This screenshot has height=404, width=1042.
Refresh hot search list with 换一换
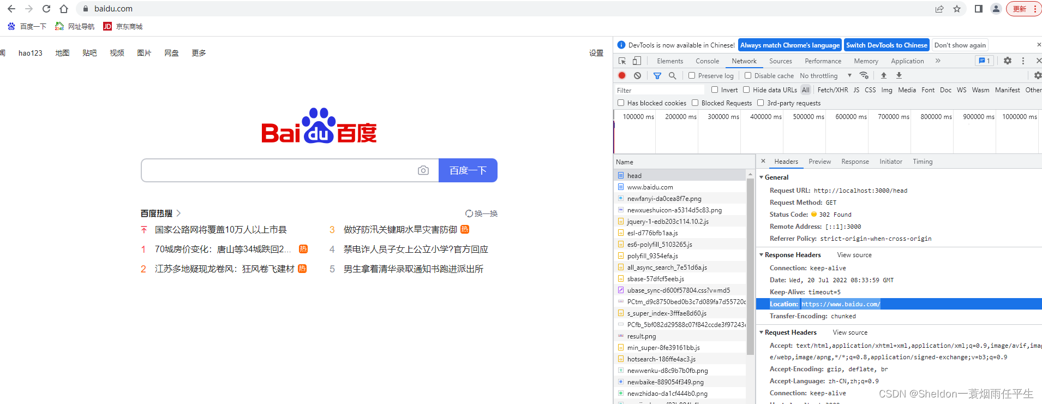click(481, 213)
